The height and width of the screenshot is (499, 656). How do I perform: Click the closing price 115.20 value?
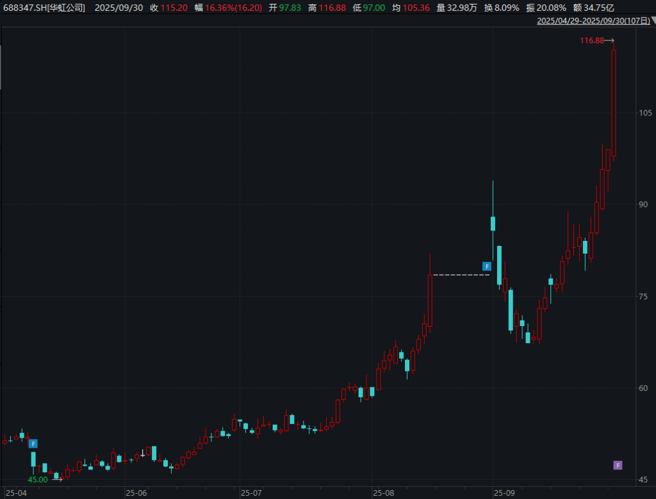point(174,8)
